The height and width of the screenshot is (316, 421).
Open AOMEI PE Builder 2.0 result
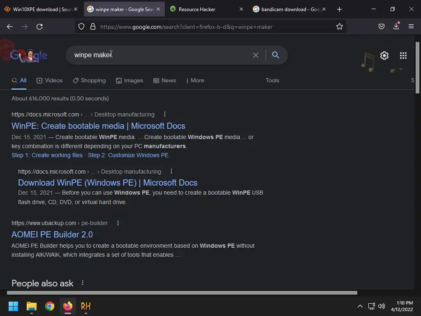52,235
